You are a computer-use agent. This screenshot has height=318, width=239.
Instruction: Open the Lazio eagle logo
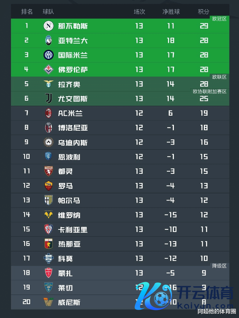tap(48, 84)
